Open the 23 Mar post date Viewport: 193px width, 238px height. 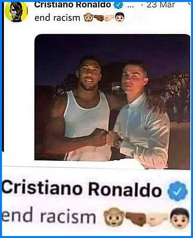161,5
